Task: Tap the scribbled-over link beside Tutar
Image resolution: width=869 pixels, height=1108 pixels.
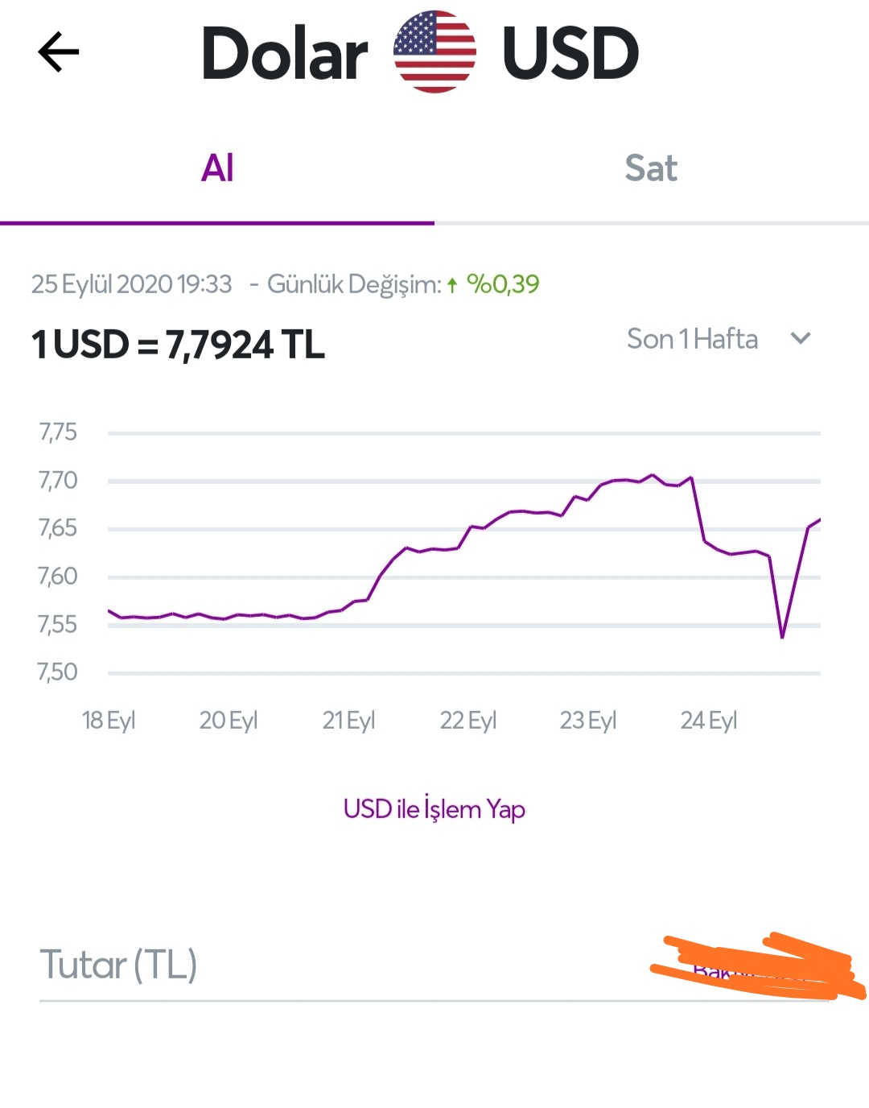Action: [x=758, y=967]
